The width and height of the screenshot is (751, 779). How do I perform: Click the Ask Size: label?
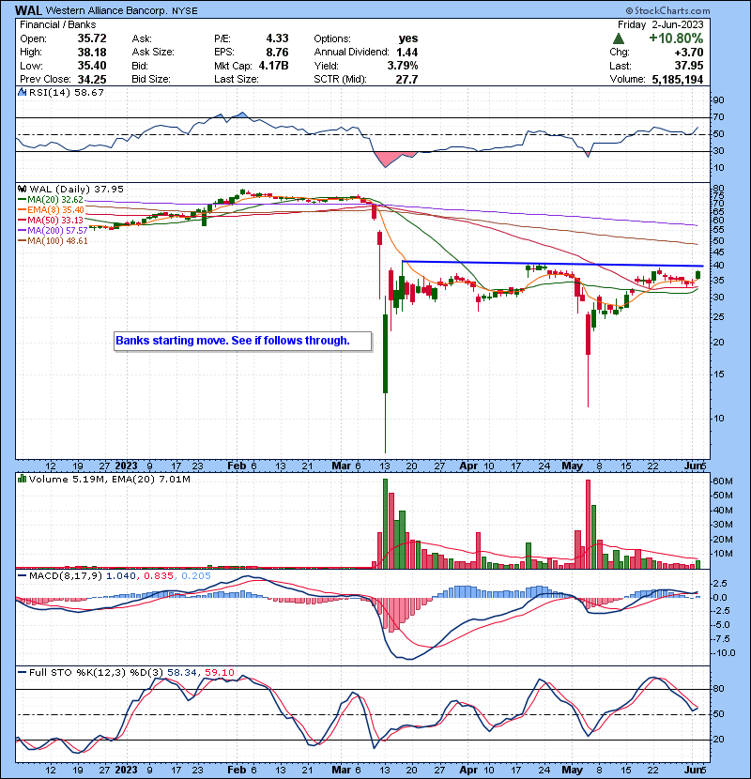coord(153,53)
